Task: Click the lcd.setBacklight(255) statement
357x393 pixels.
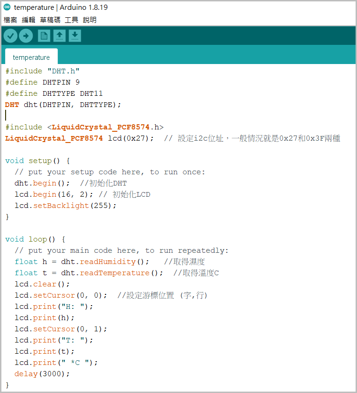Action: coord(65,206)
